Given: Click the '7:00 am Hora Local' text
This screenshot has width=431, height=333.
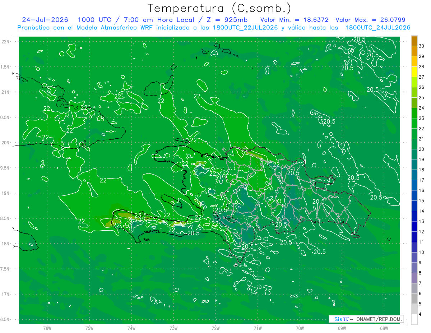Looking at the screenshot, I should [x=159, y=20].
